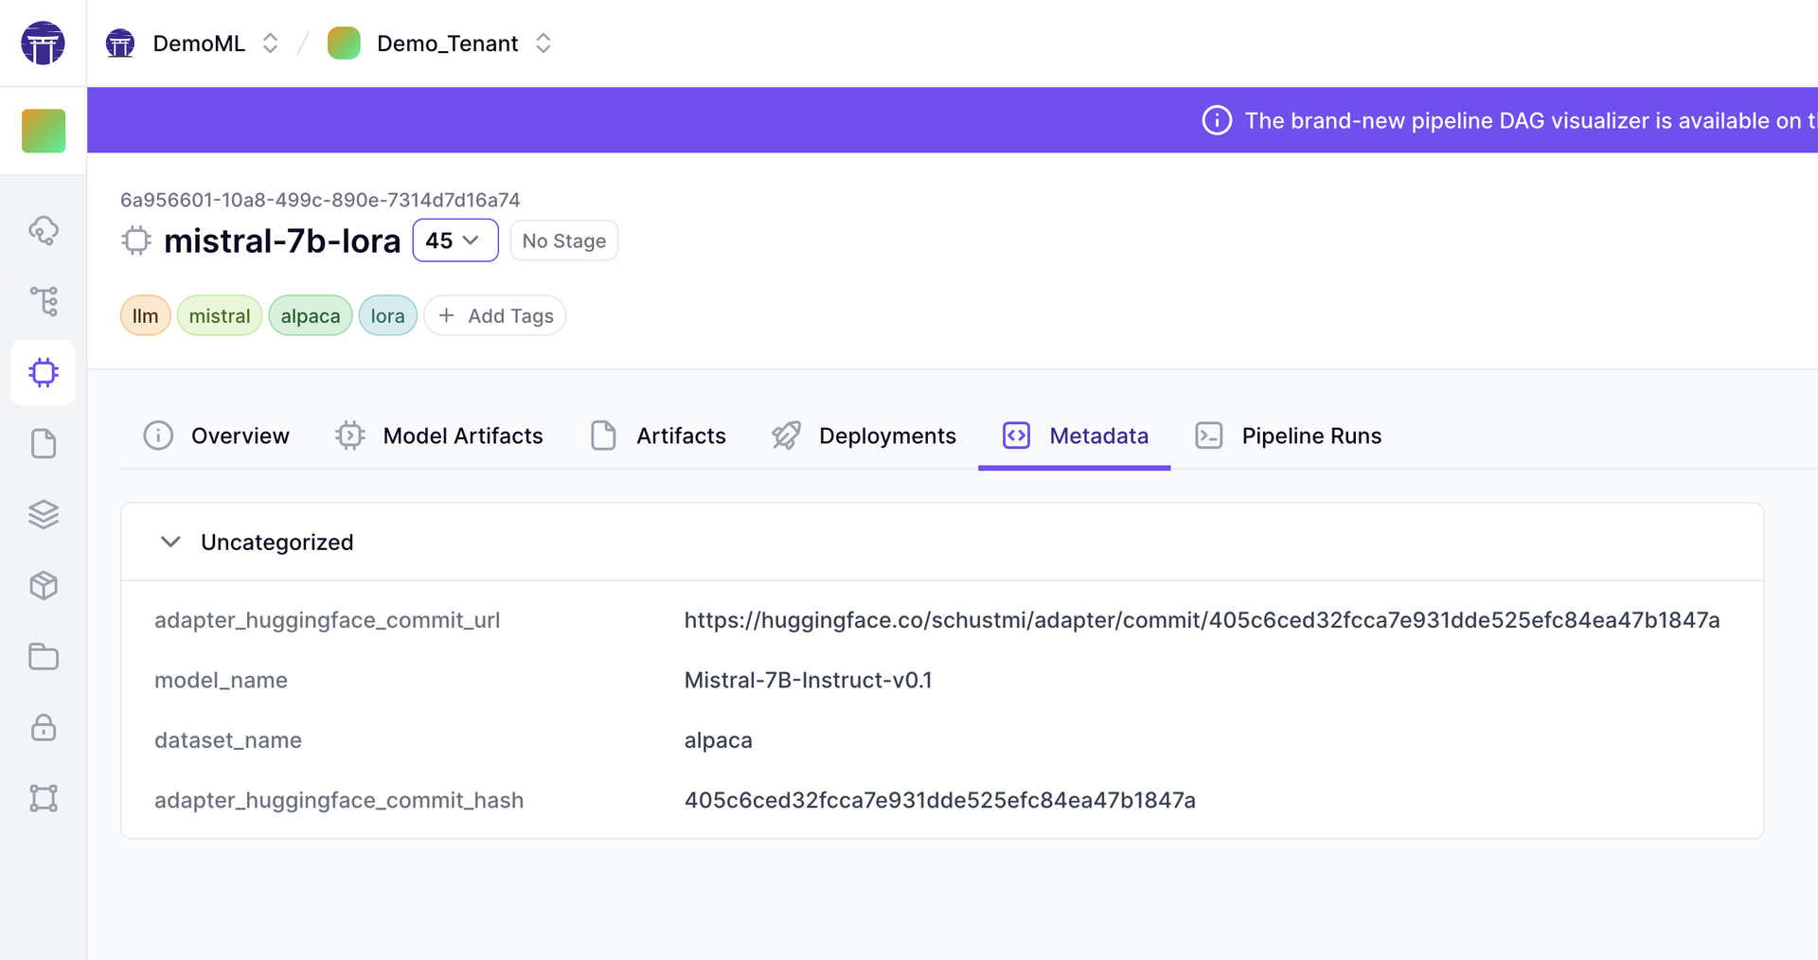Click the alpaca tag chip
Screen dimensions: 1818x960
pos(310,316)
